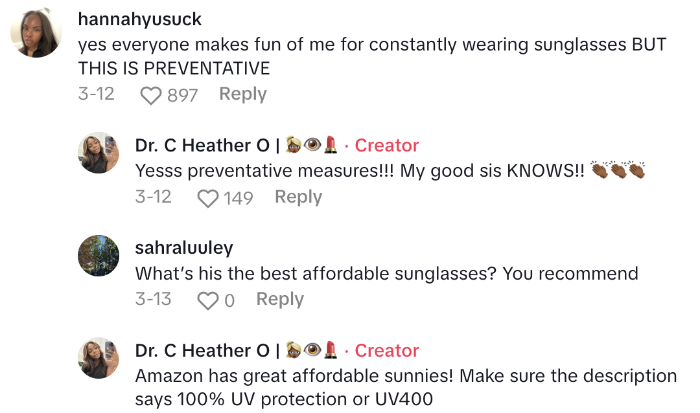Click the 3-13 date on sahraluuley's comment

click(x=153, y=299)
